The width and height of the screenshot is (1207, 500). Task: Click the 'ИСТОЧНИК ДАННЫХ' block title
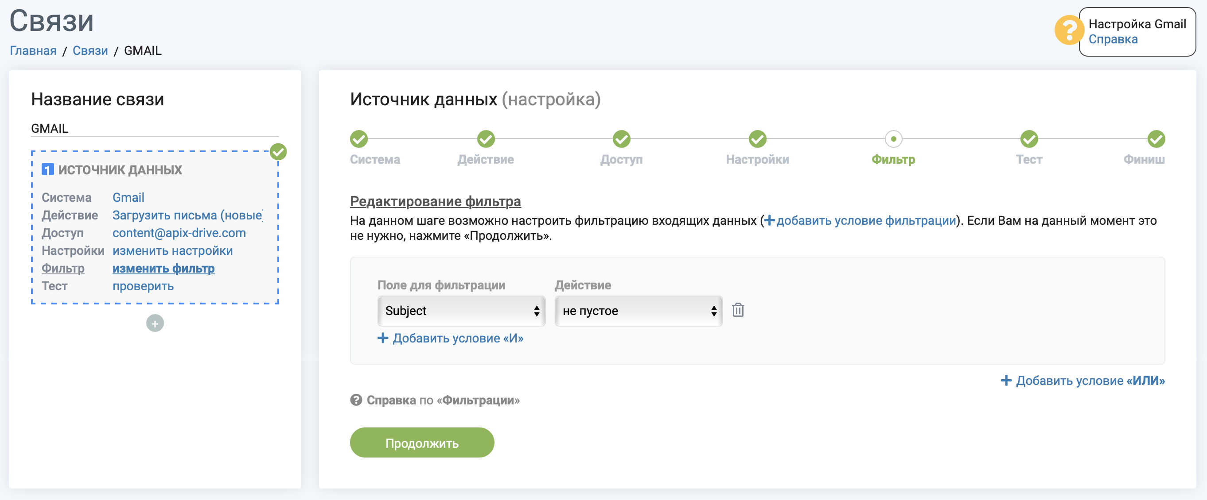pyautogui.click(x=120, y=170)
